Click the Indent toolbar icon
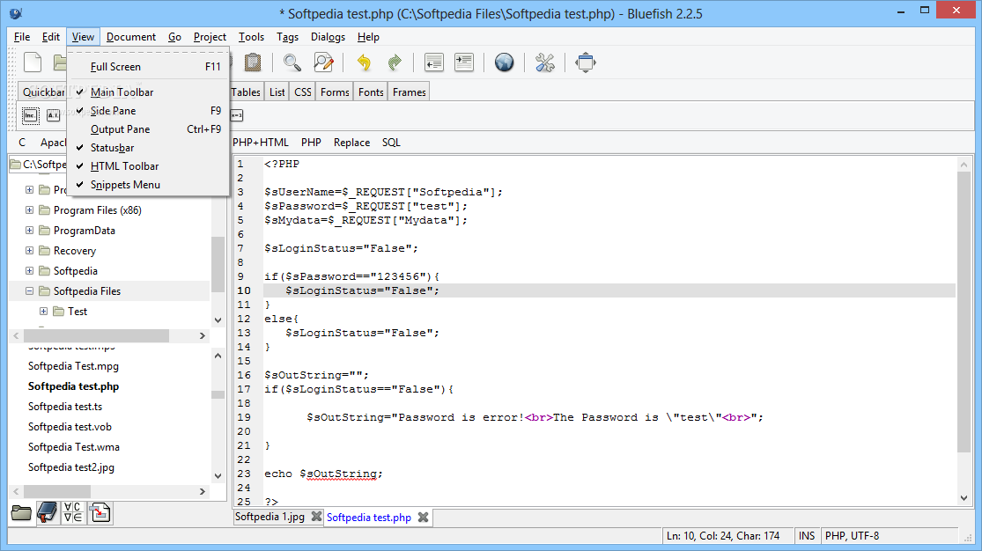The width and height of the screenshot is (982, 551). tap(464, 62)
